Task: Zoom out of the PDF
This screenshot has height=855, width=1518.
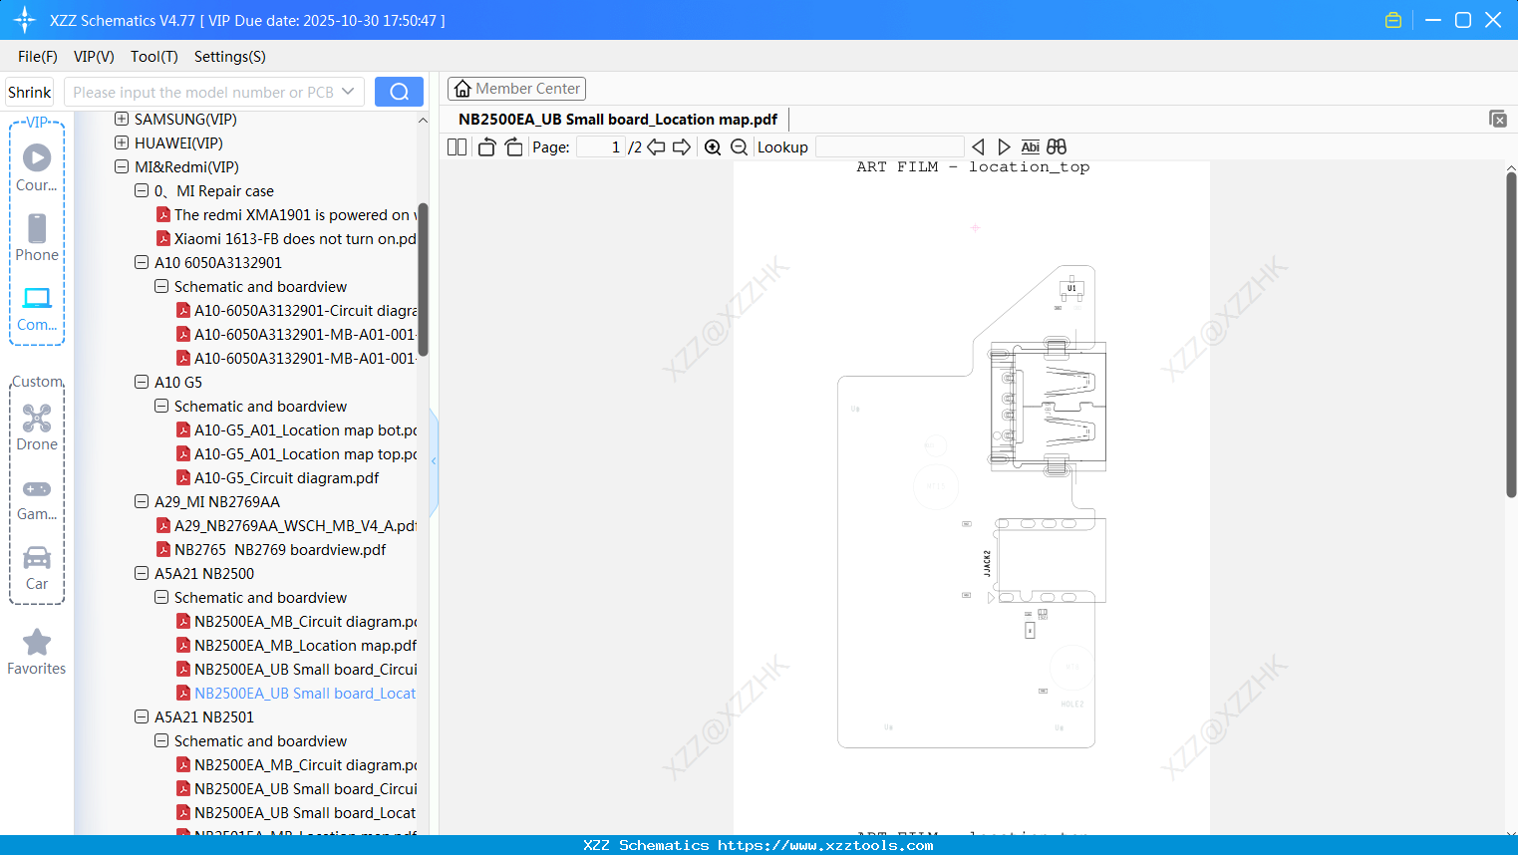Action: coord(739,147)
